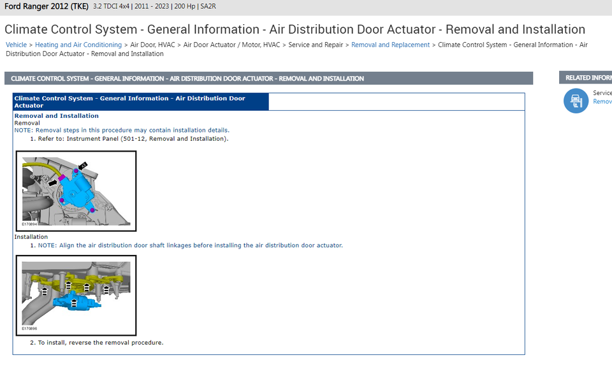The image size is (612, 367).
Task: Click the 'Service' label in related panel
Action: [602, 93]
